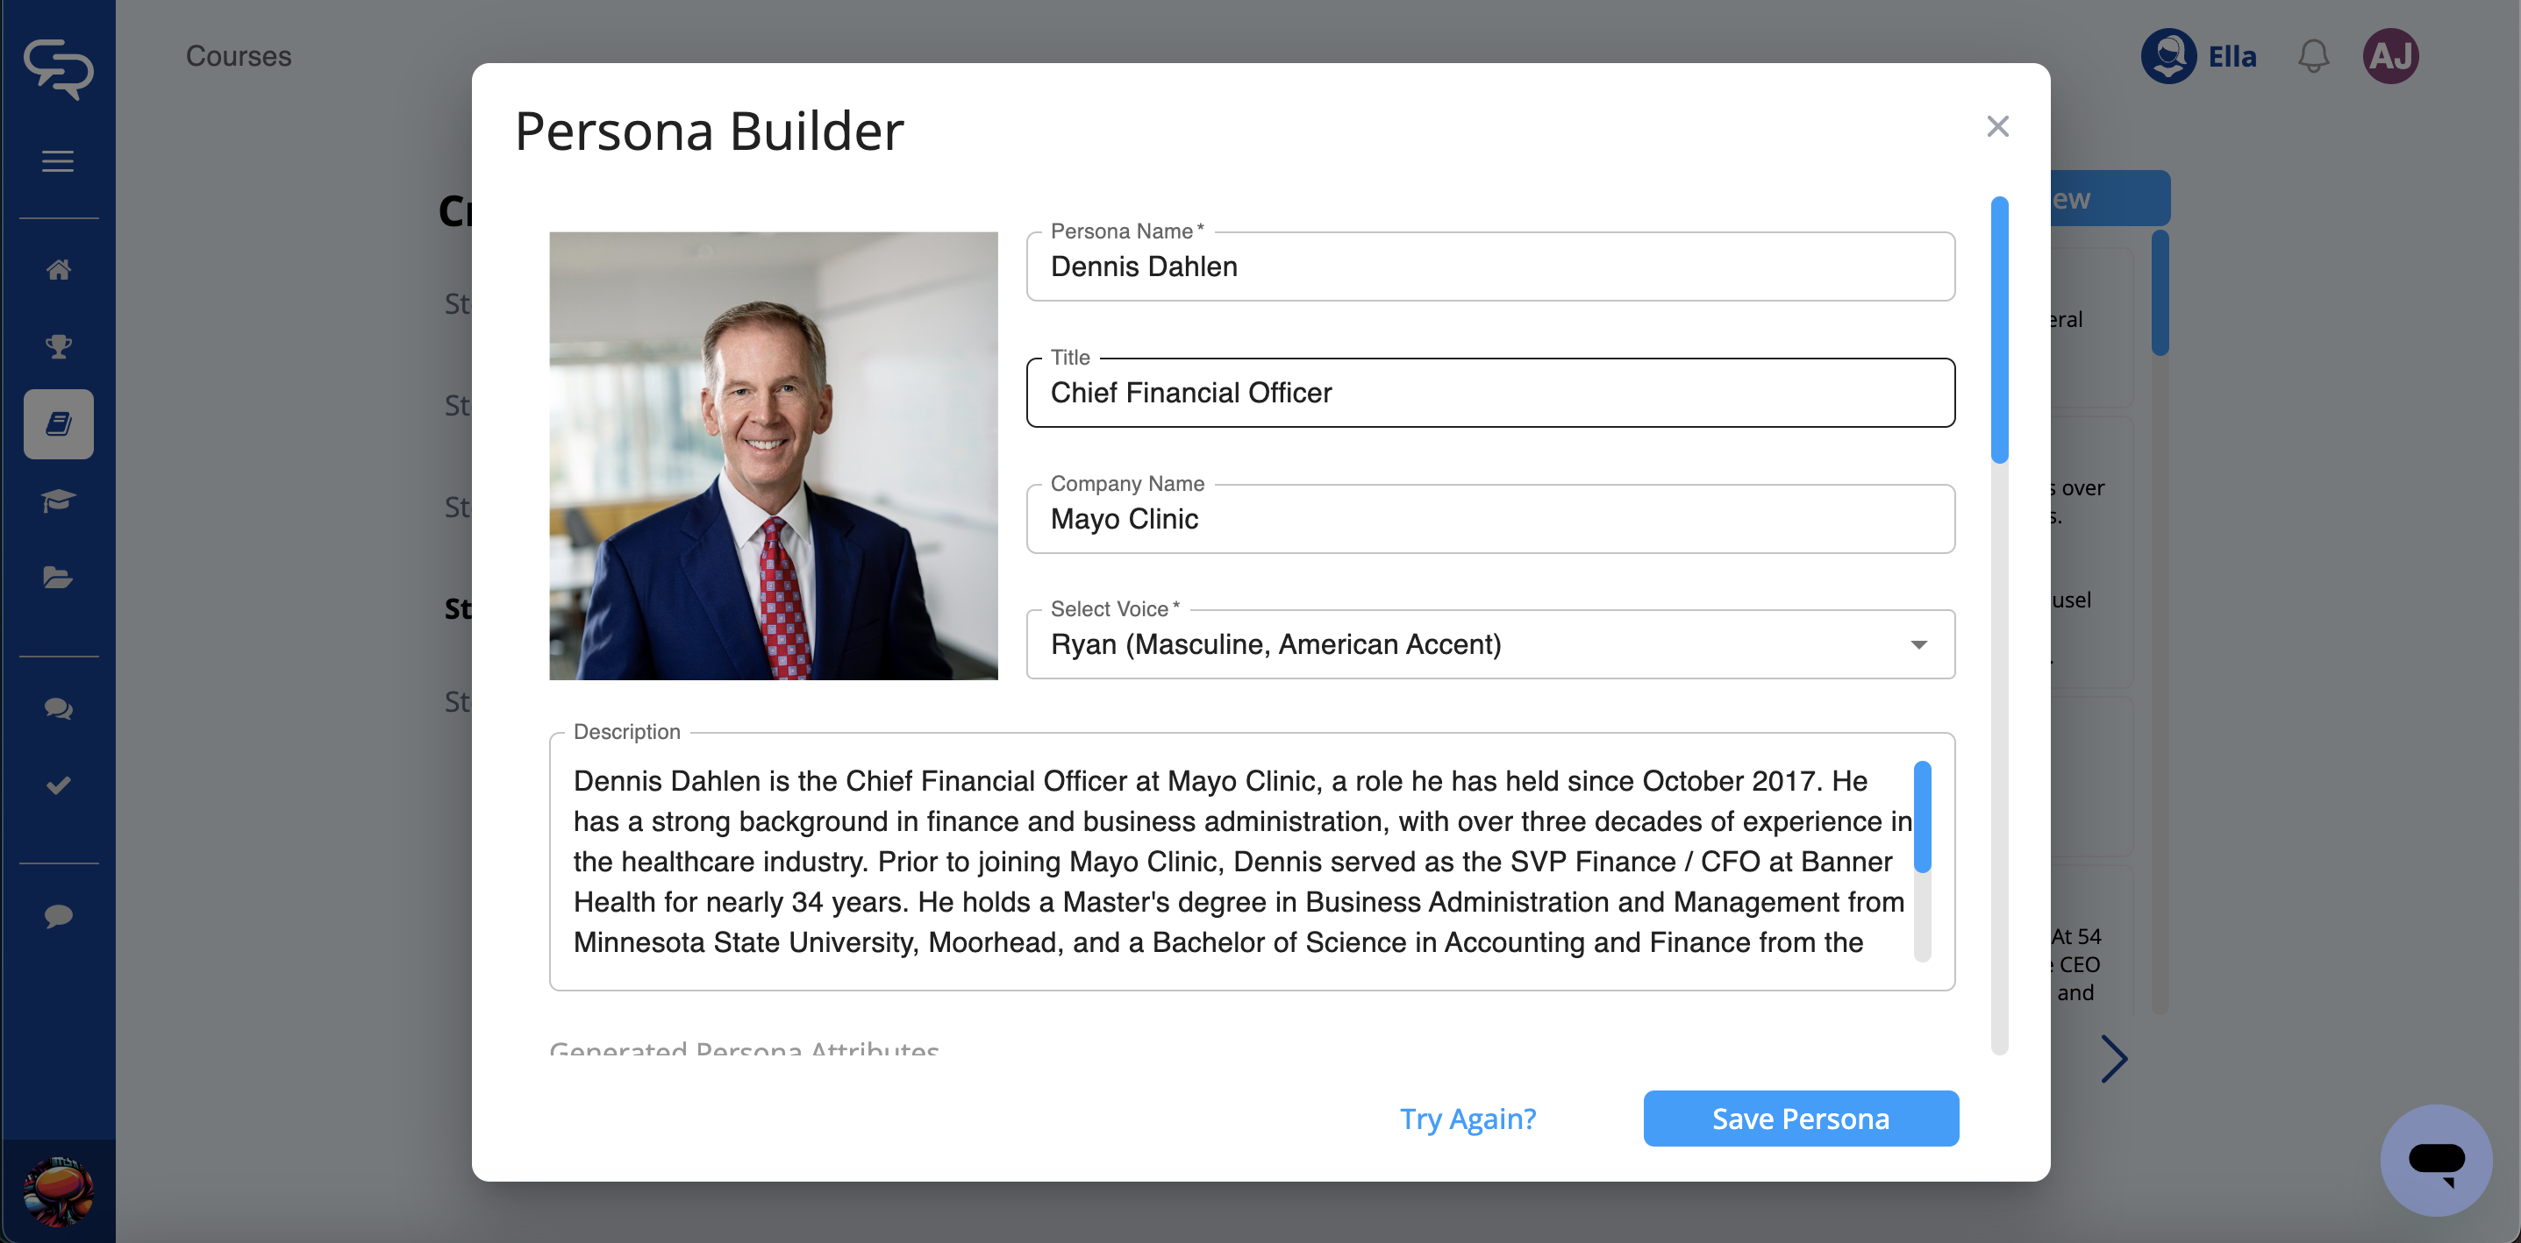
Task: Open the Select Voice dropdown
Action: pyautogui.click(x=1489, y=644)
